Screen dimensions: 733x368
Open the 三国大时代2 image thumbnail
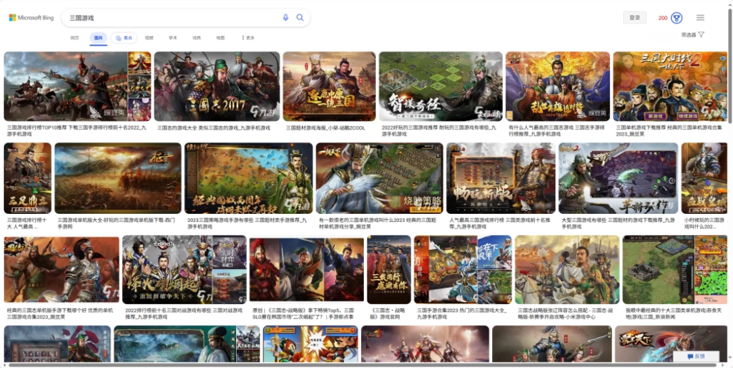(x=670, y=86)
